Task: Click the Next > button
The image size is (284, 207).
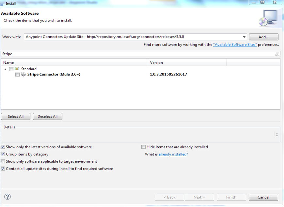Action: click(199, 197)
